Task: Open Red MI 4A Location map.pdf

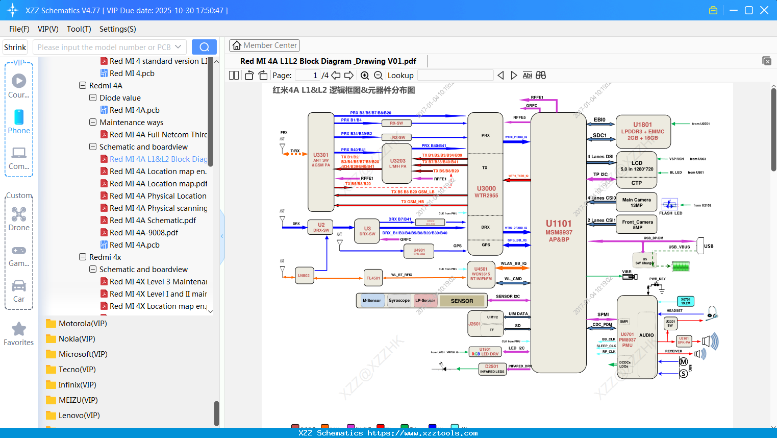Action: click(154, 183)
